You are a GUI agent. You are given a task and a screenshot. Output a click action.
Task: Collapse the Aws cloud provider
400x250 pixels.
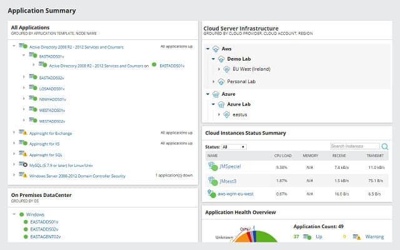(x=208, y=49)
